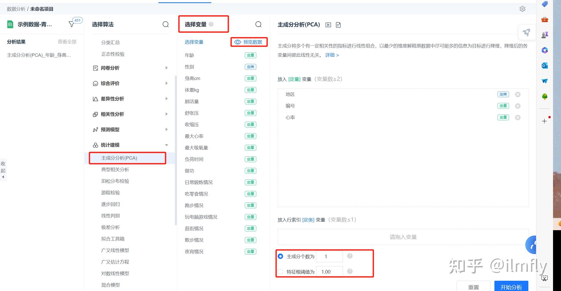Collapse the 统计建模 section
The width and height of the screenshot is (561, 291).
(x=167, y=145)
